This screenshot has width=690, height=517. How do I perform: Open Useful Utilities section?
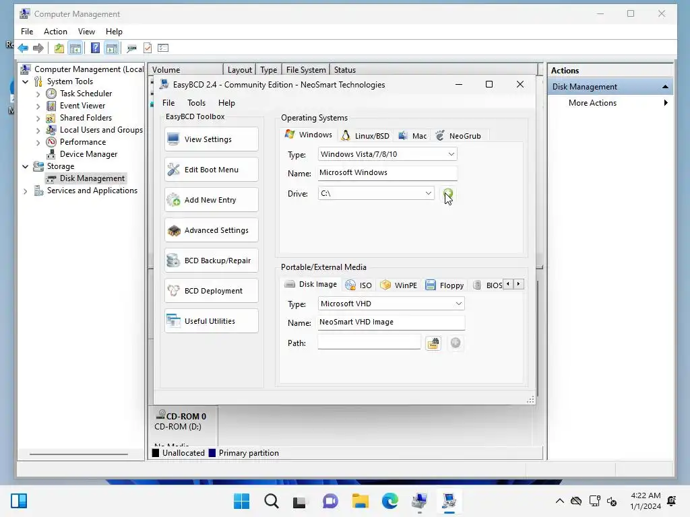coord(212,321)
